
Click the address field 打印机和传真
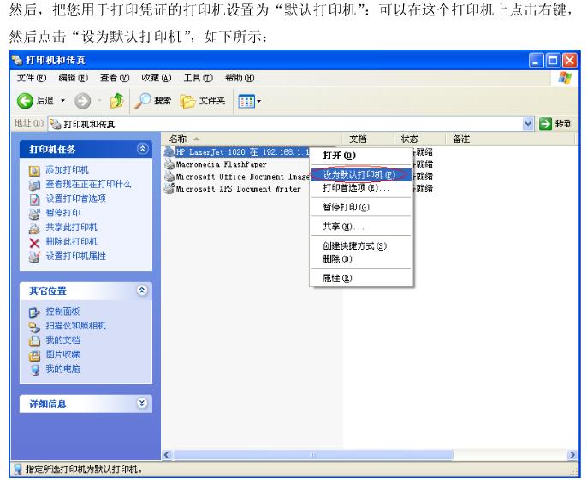(x=285, y=124)
